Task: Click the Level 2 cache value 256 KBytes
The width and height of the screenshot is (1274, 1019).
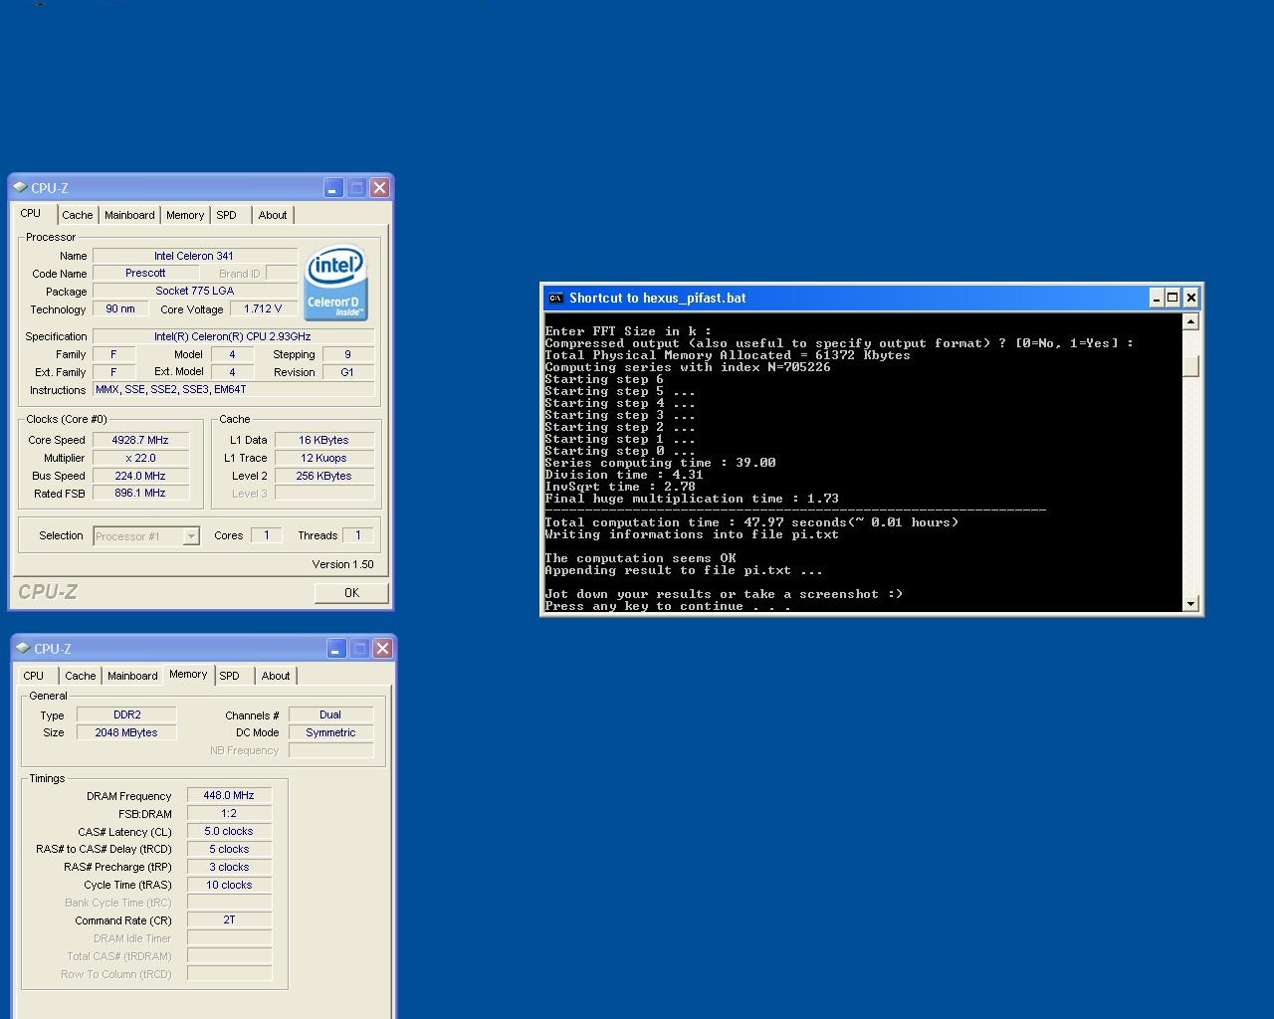Action: point(324,476)
